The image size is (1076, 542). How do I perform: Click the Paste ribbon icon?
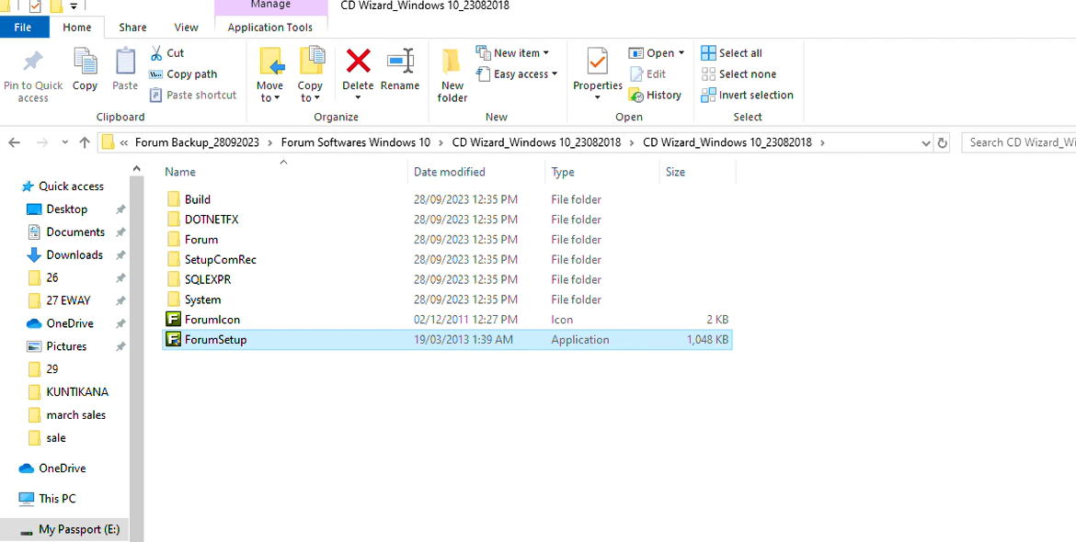(x=126, y=62)
